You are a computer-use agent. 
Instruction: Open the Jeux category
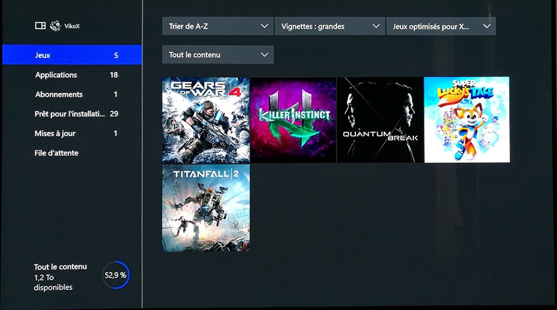pos(72,55)
